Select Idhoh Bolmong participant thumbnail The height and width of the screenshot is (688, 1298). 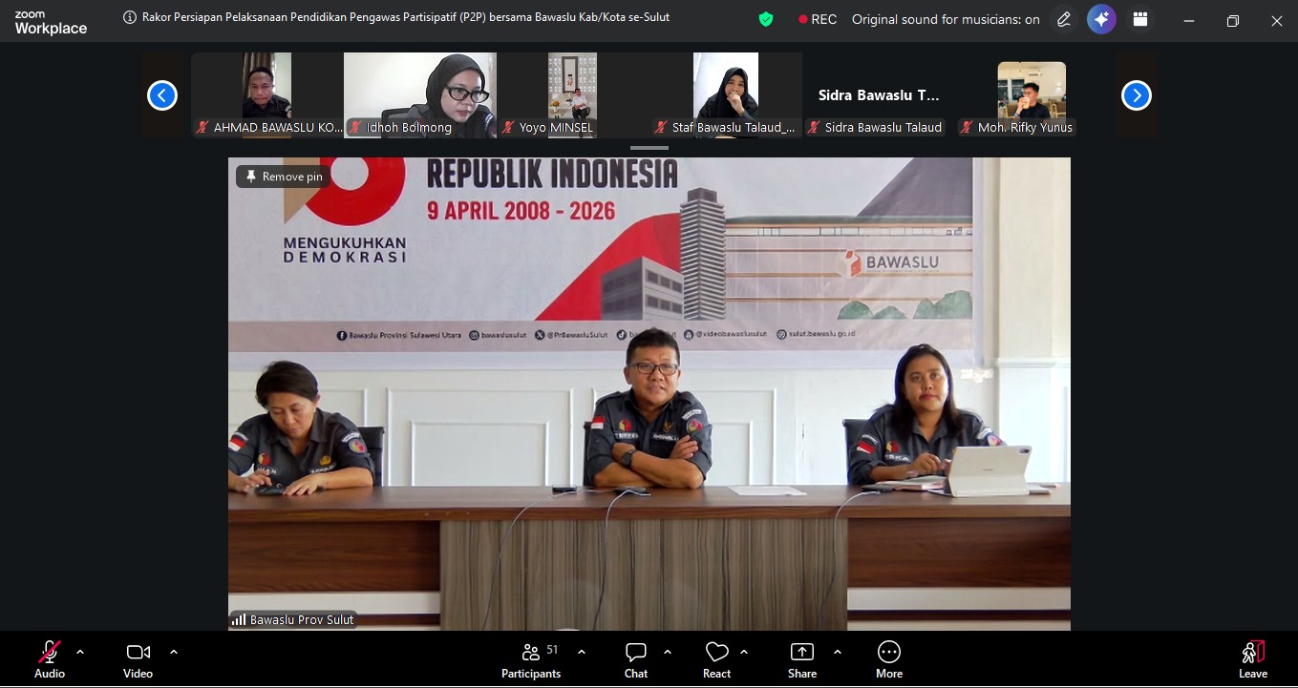click(419, 95)
